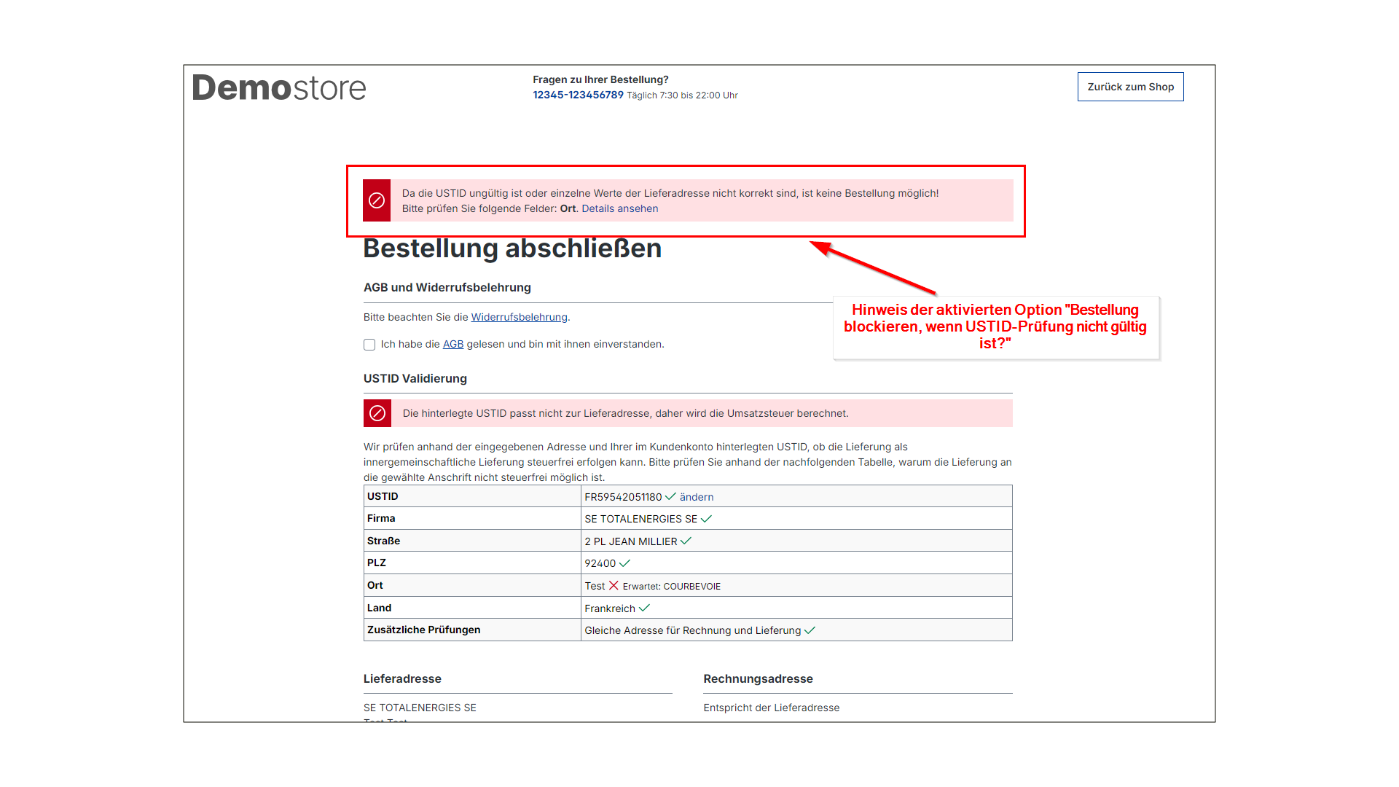This screenshot has height=787, width=1399.
Task: Click the USTID value FR59542051180
Action: (x=623, y=497)
